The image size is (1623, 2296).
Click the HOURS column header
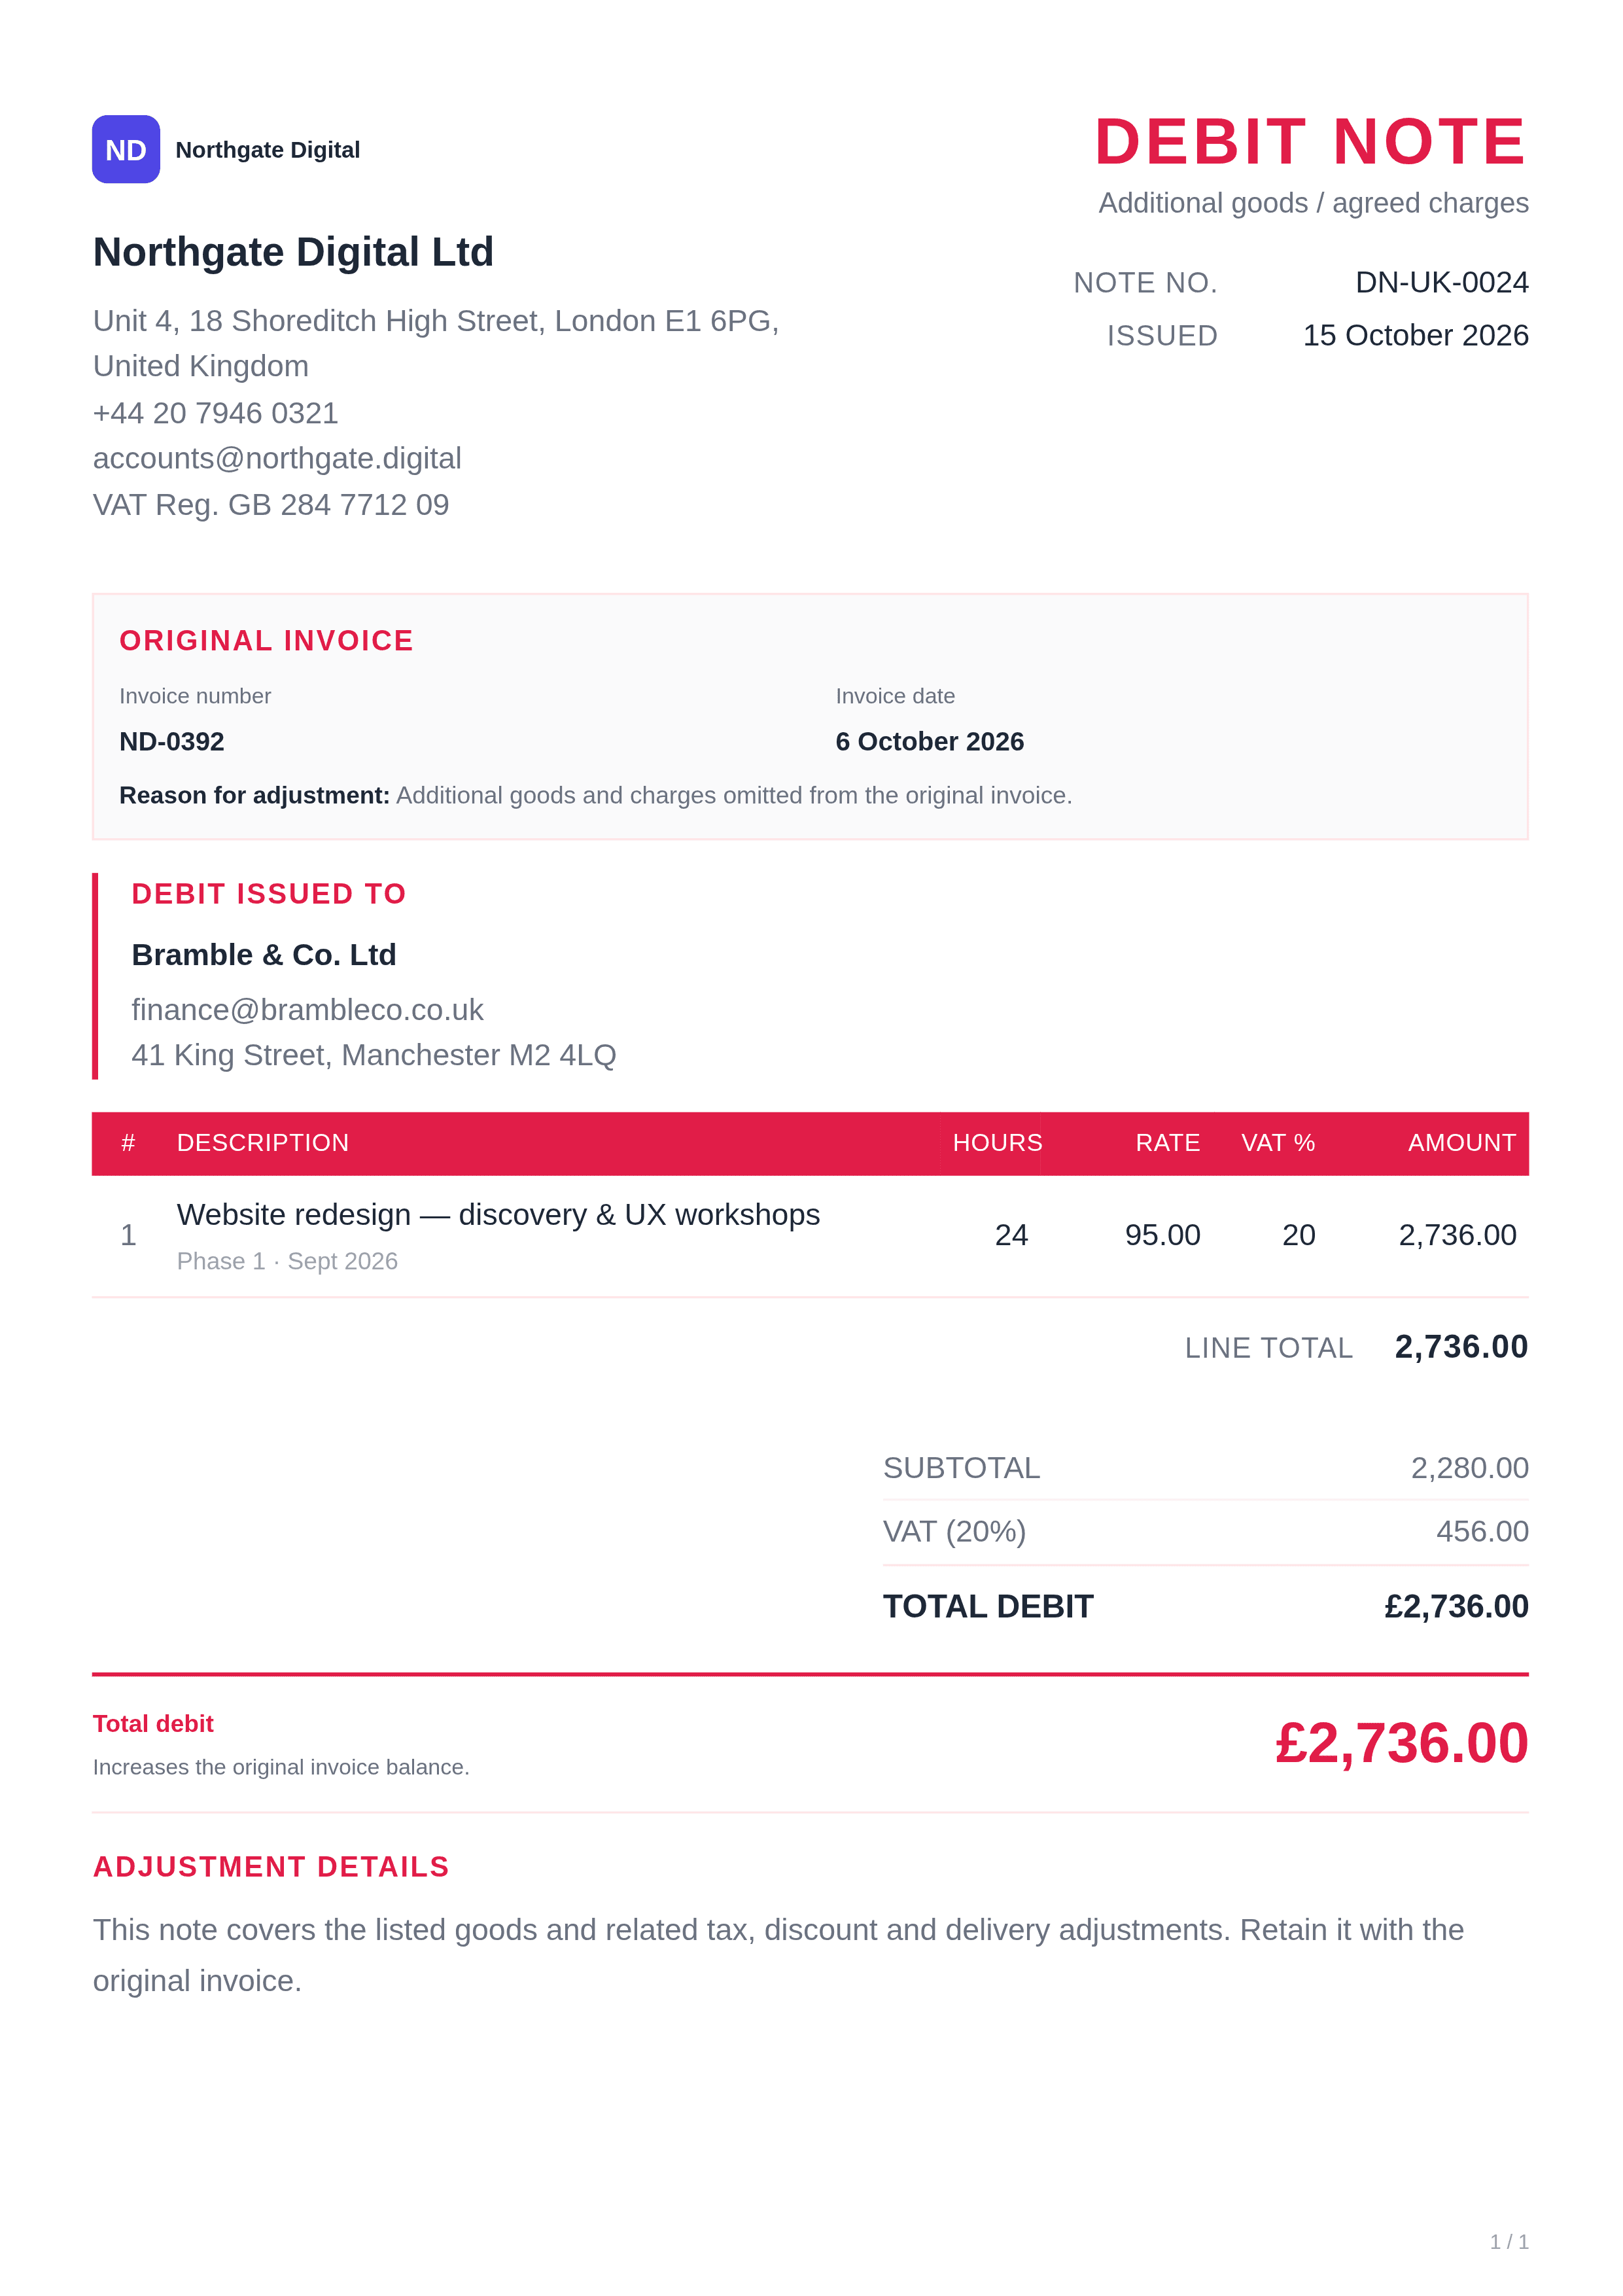(997, 1142)
